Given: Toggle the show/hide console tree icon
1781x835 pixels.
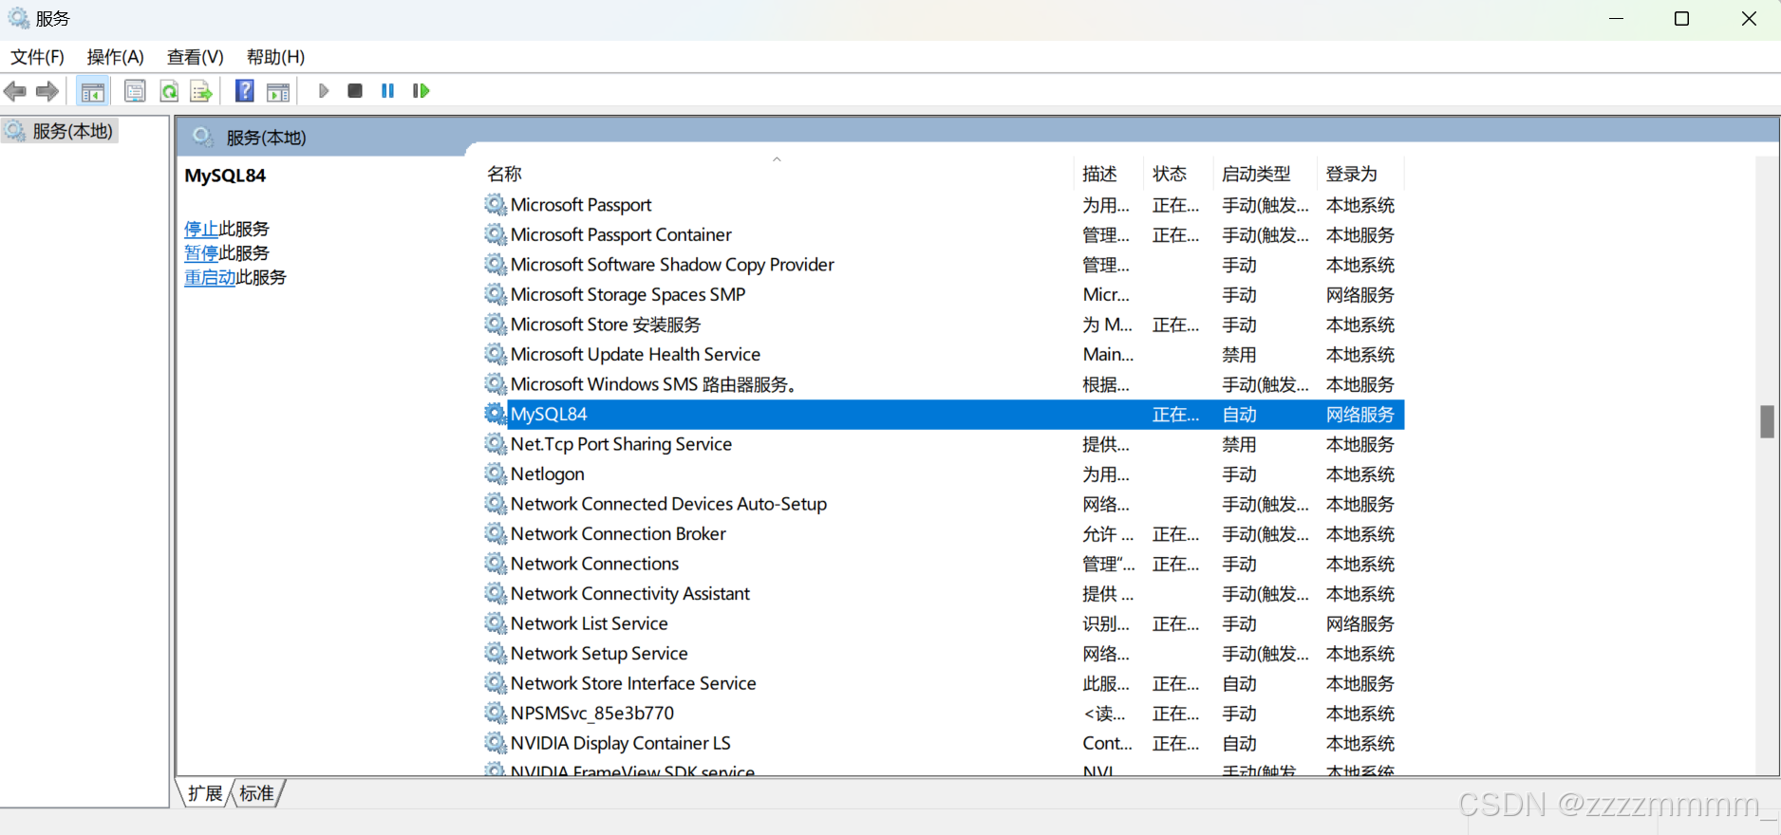Looking at the screenshot, I should [x=93, y=91].
